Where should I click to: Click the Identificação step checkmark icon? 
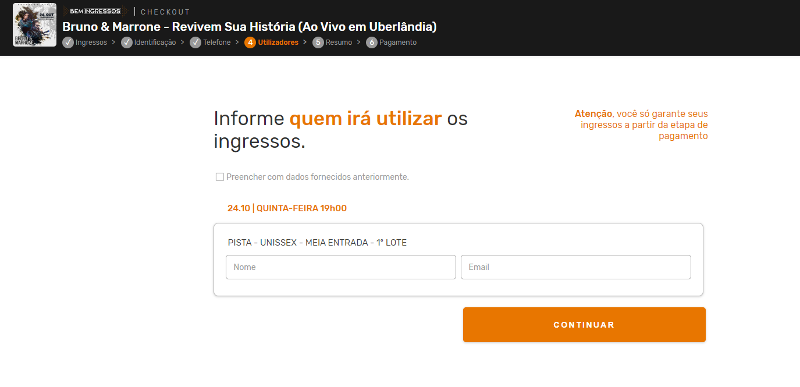(127, 42)
